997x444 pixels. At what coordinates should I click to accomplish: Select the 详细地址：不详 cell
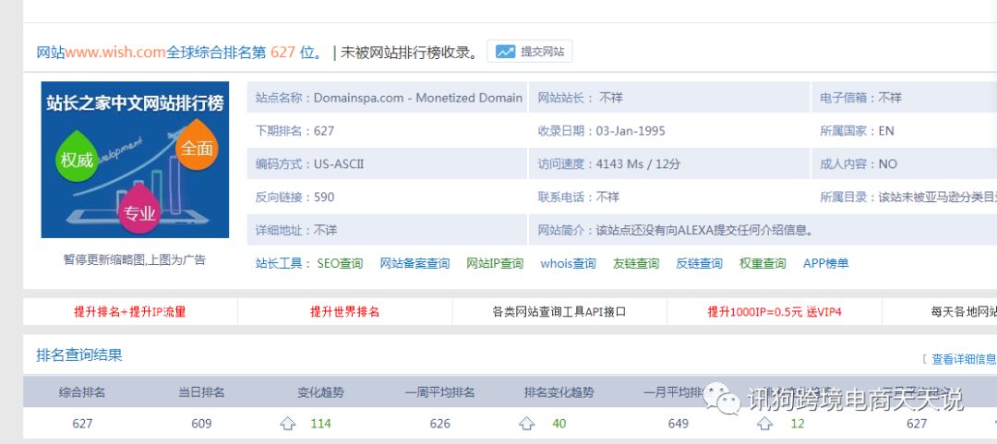pyautogui.click(x=387, y=230)
